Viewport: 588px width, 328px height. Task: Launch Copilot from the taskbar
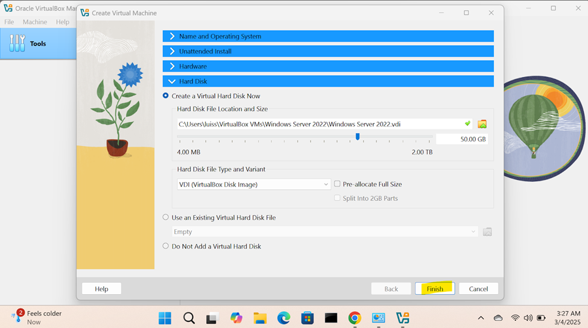click(236, 318)
